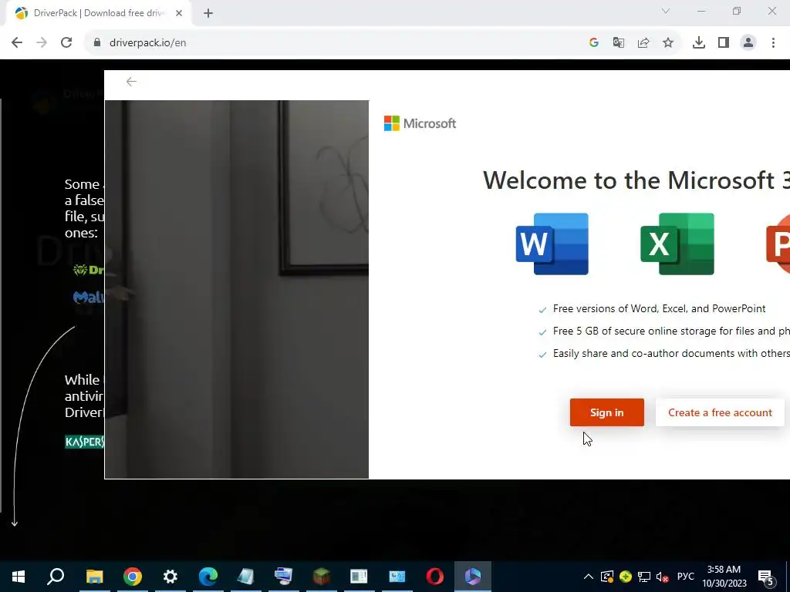Open Settings gear in the taskbar

[170, 577]
